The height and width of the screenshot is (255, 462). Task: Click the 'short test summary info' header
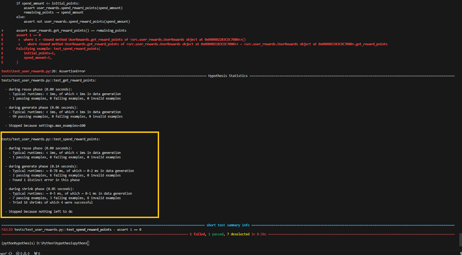pyautogui.click(x=228, y=225)
